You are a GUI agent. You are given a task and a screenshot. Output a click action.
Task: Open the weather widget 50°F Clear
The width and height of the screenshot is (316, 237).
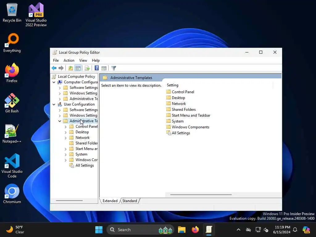[x=15, y=230]
